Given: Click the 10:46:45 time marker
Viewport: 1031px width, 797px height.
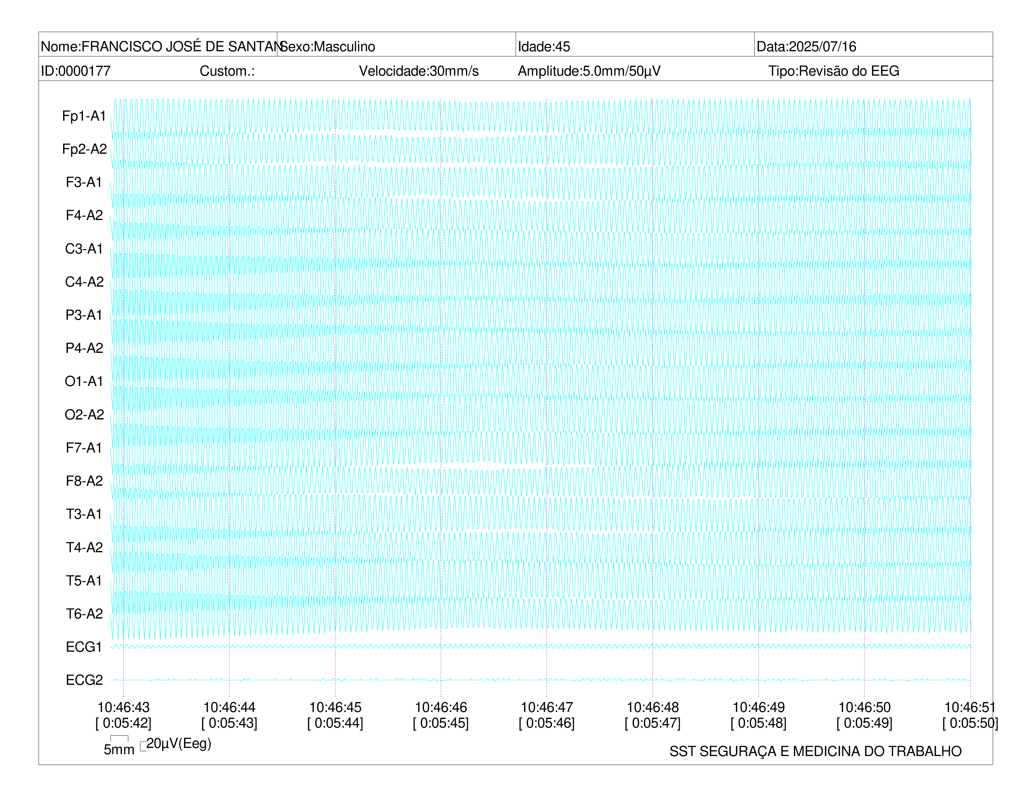Looking at the screenshot, I should [335, 707].
